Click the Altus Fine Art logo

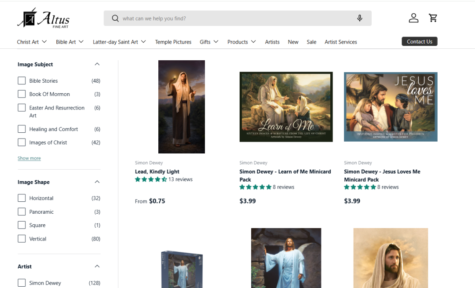[43, 18]
